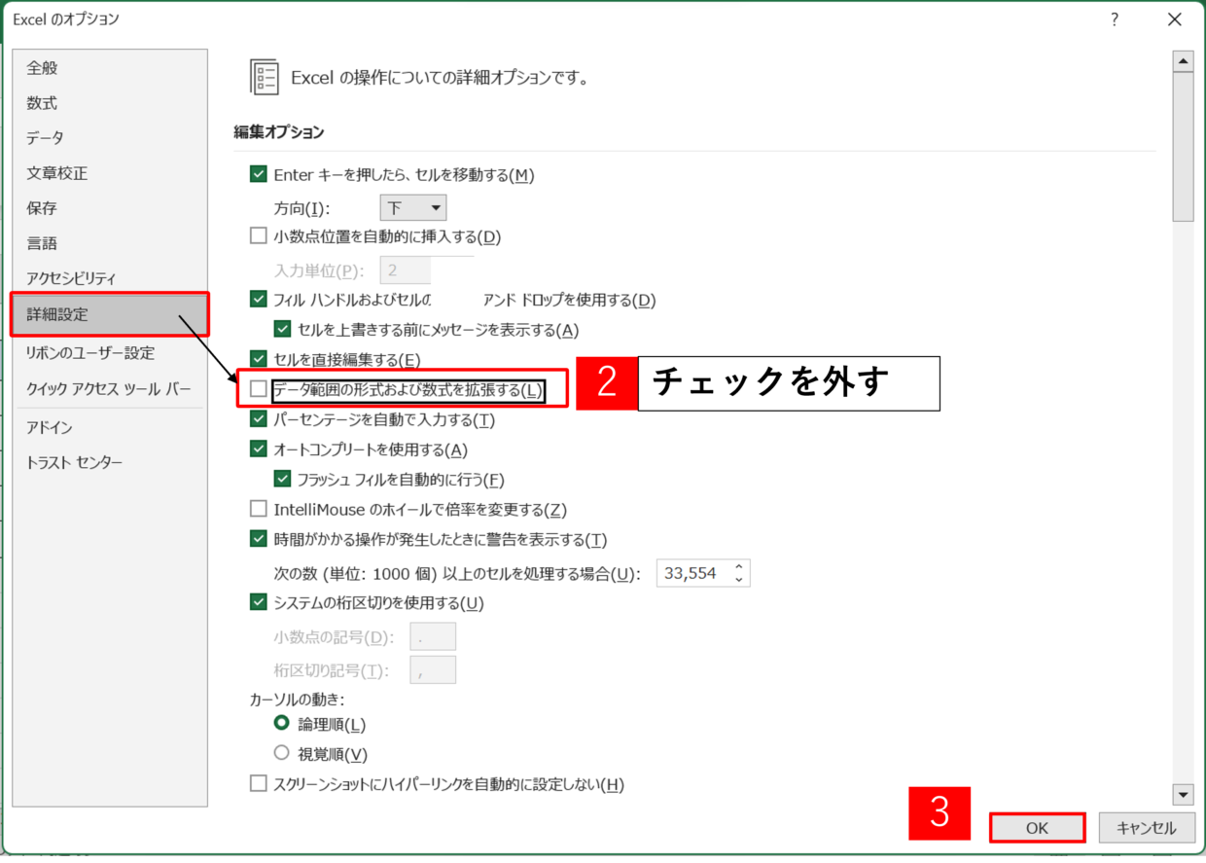Click the 入力単位 field showing 2

click(406, 270)
